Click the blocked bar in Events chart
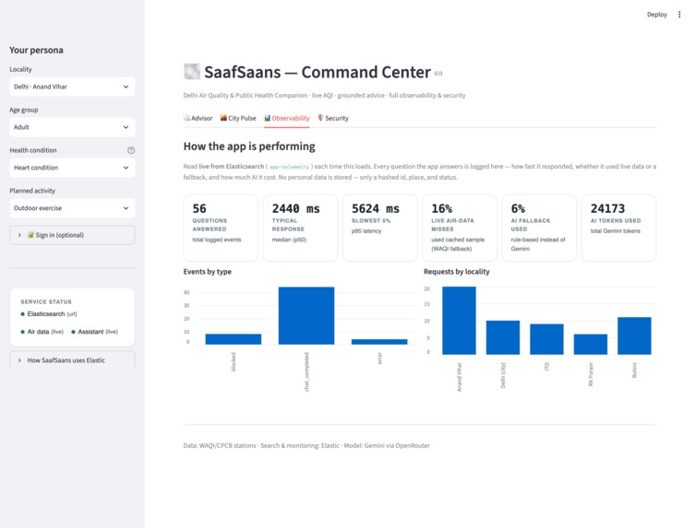The height and width of the screenshot is (528, 695). pos(234,339)
